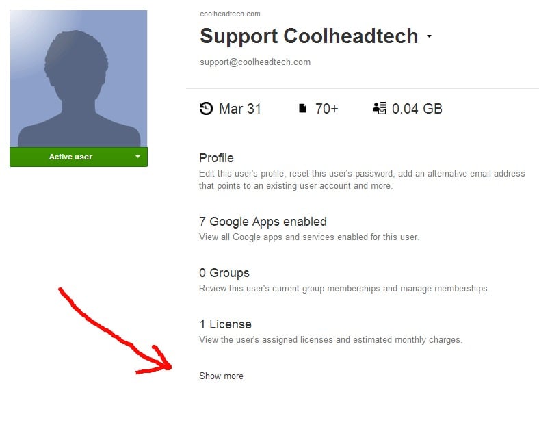Click the group memberships description text
The image size is (539, 429).
click(344, 288)
